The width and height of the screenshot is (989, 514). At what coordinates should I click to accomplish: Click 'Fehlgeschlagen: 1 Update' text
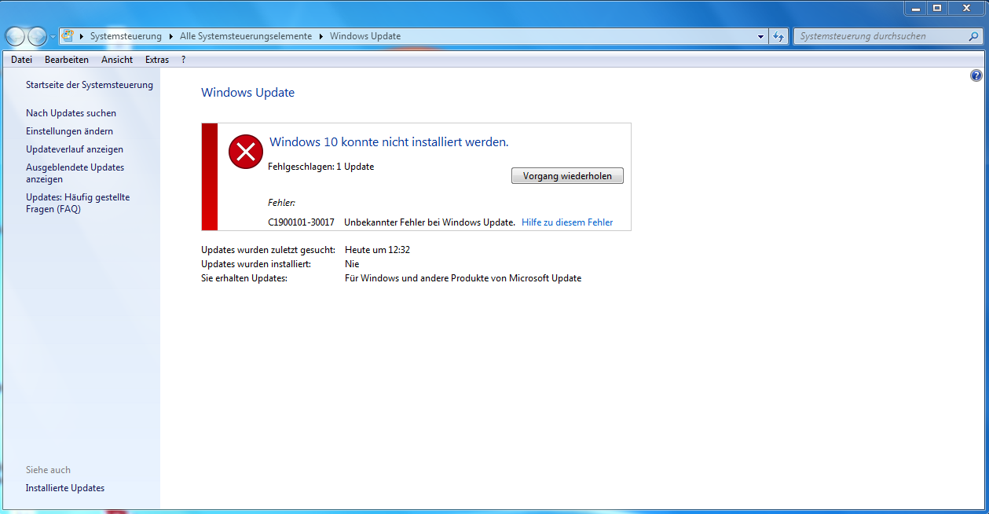321,167
